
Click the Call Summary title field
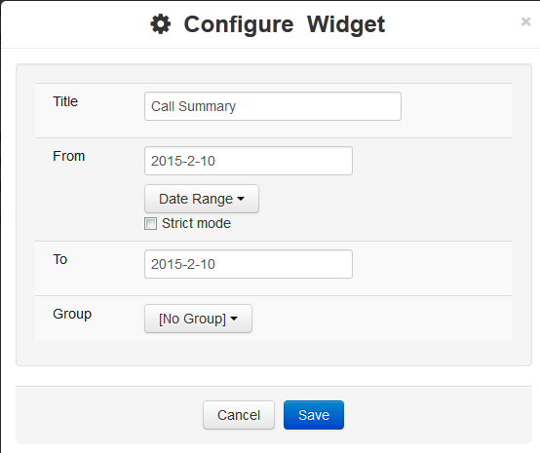(273, 106)
